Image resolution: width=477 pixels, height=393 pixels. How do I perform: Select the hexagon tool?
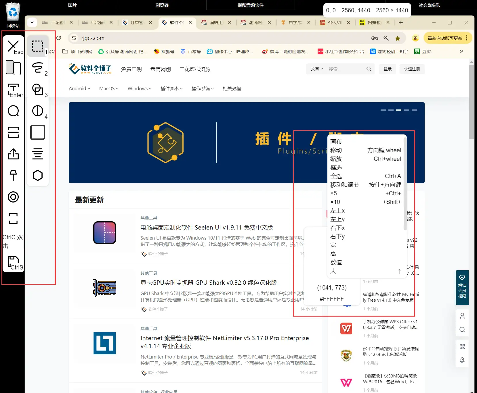pos(38,175)
